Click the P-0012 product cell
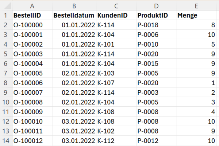The width and height of the screenshot is (219, 146). [156, 140]
